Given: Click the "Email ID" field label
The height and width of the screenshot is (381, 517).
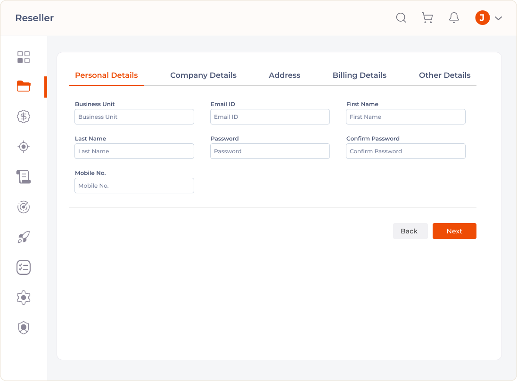Looking at the screenshot, I should click(223, 104).
